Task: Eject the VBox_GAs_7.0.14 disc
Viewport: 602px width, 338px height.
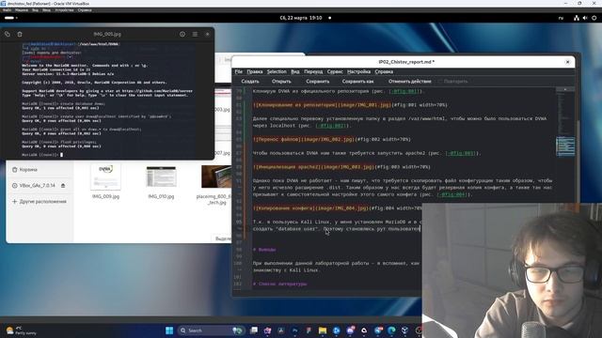Action: click(x=63, y=186)
